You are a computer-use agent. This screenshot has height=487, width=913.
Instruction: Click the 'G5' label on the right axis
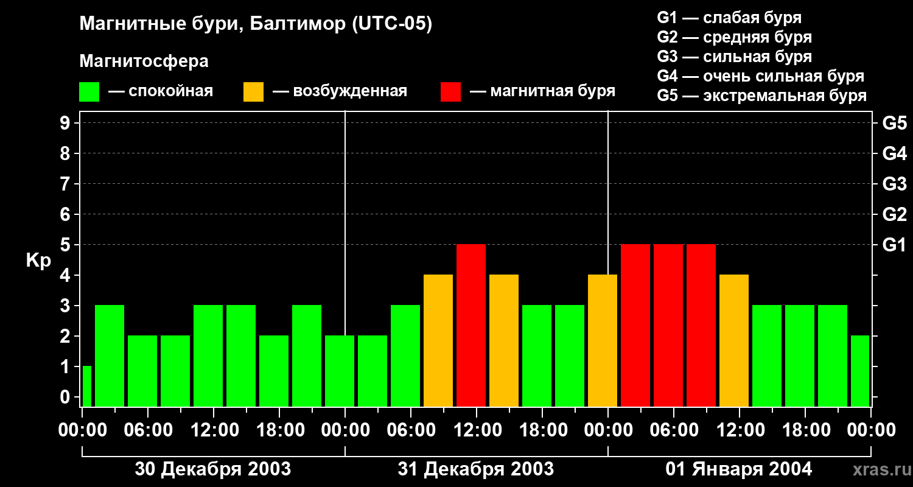(x=894, y=124)
